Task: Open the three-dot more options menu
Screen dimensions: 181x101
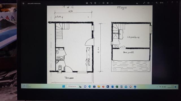Action: [x=112, y=3]
